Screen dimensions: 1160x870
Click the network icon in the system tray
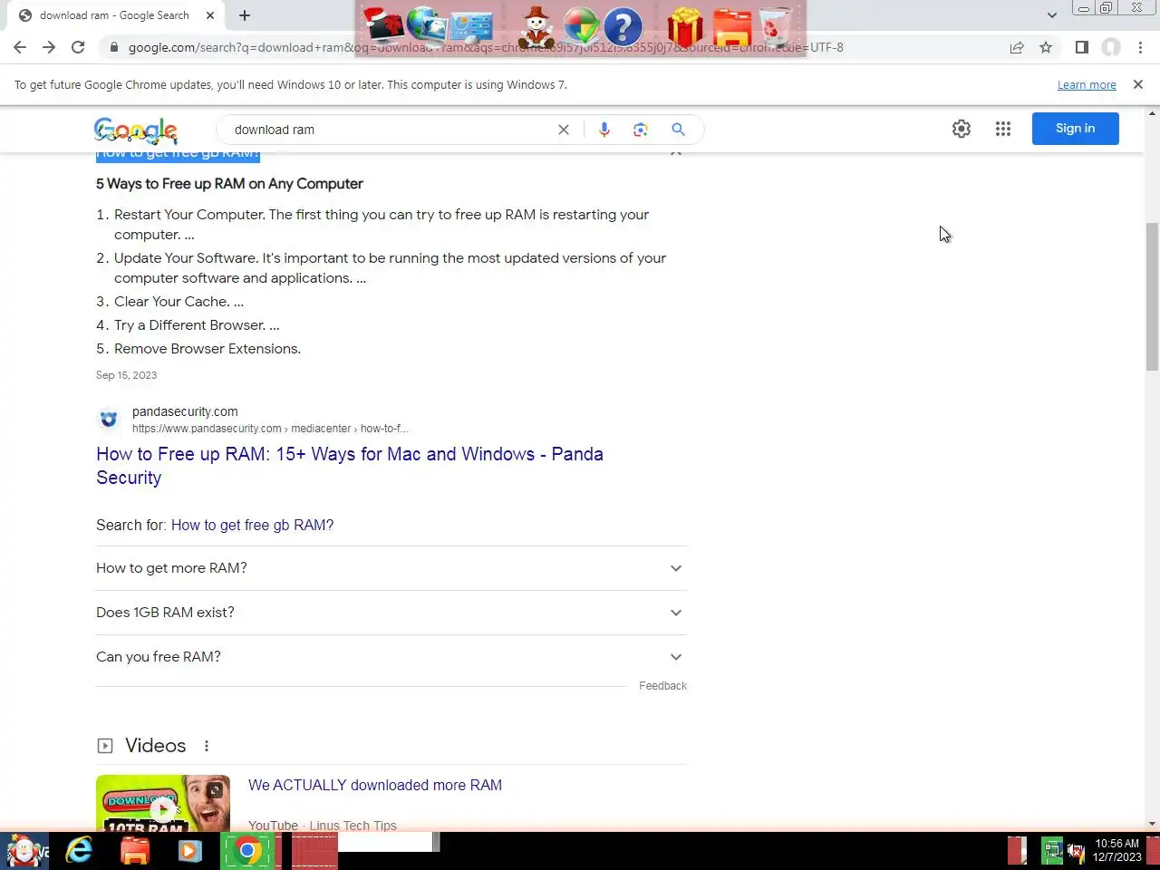coord(1052,851)
